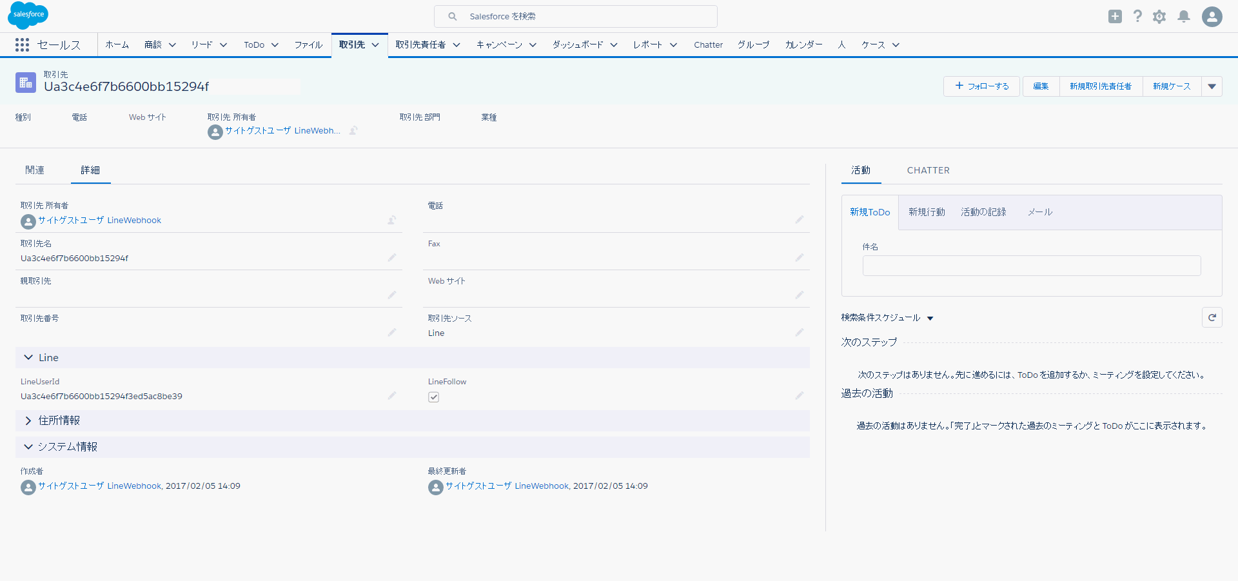The width and height of the screenshot is (1238, 581).
Task: Open the 取引先 tab dropdown arrow
Action: point(375,45)
